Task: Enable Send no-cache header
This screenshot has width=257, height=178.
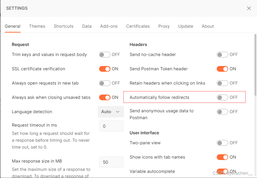Action: [x=222, y=55]
